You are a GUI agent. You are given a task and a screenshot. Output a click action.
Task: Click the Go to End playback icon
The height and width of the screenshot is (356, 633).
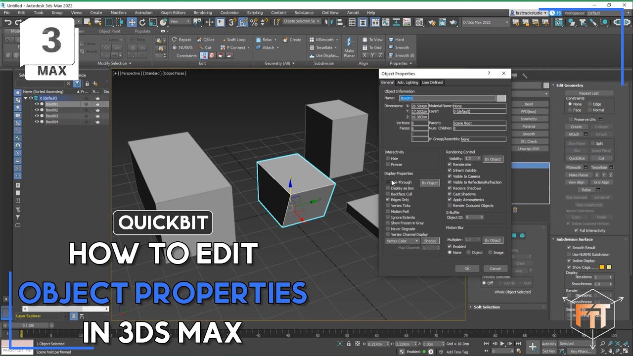coord(518,344)
